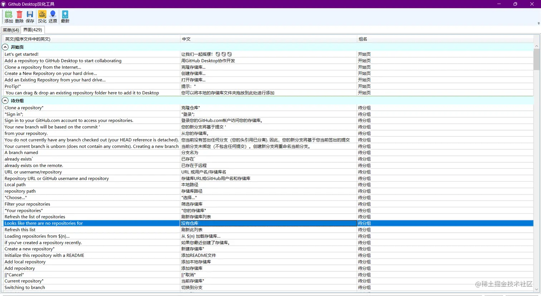Select the Clone a repository" row
The width and height of the screenshot is (541, 296).
click(x=268, y=108)
